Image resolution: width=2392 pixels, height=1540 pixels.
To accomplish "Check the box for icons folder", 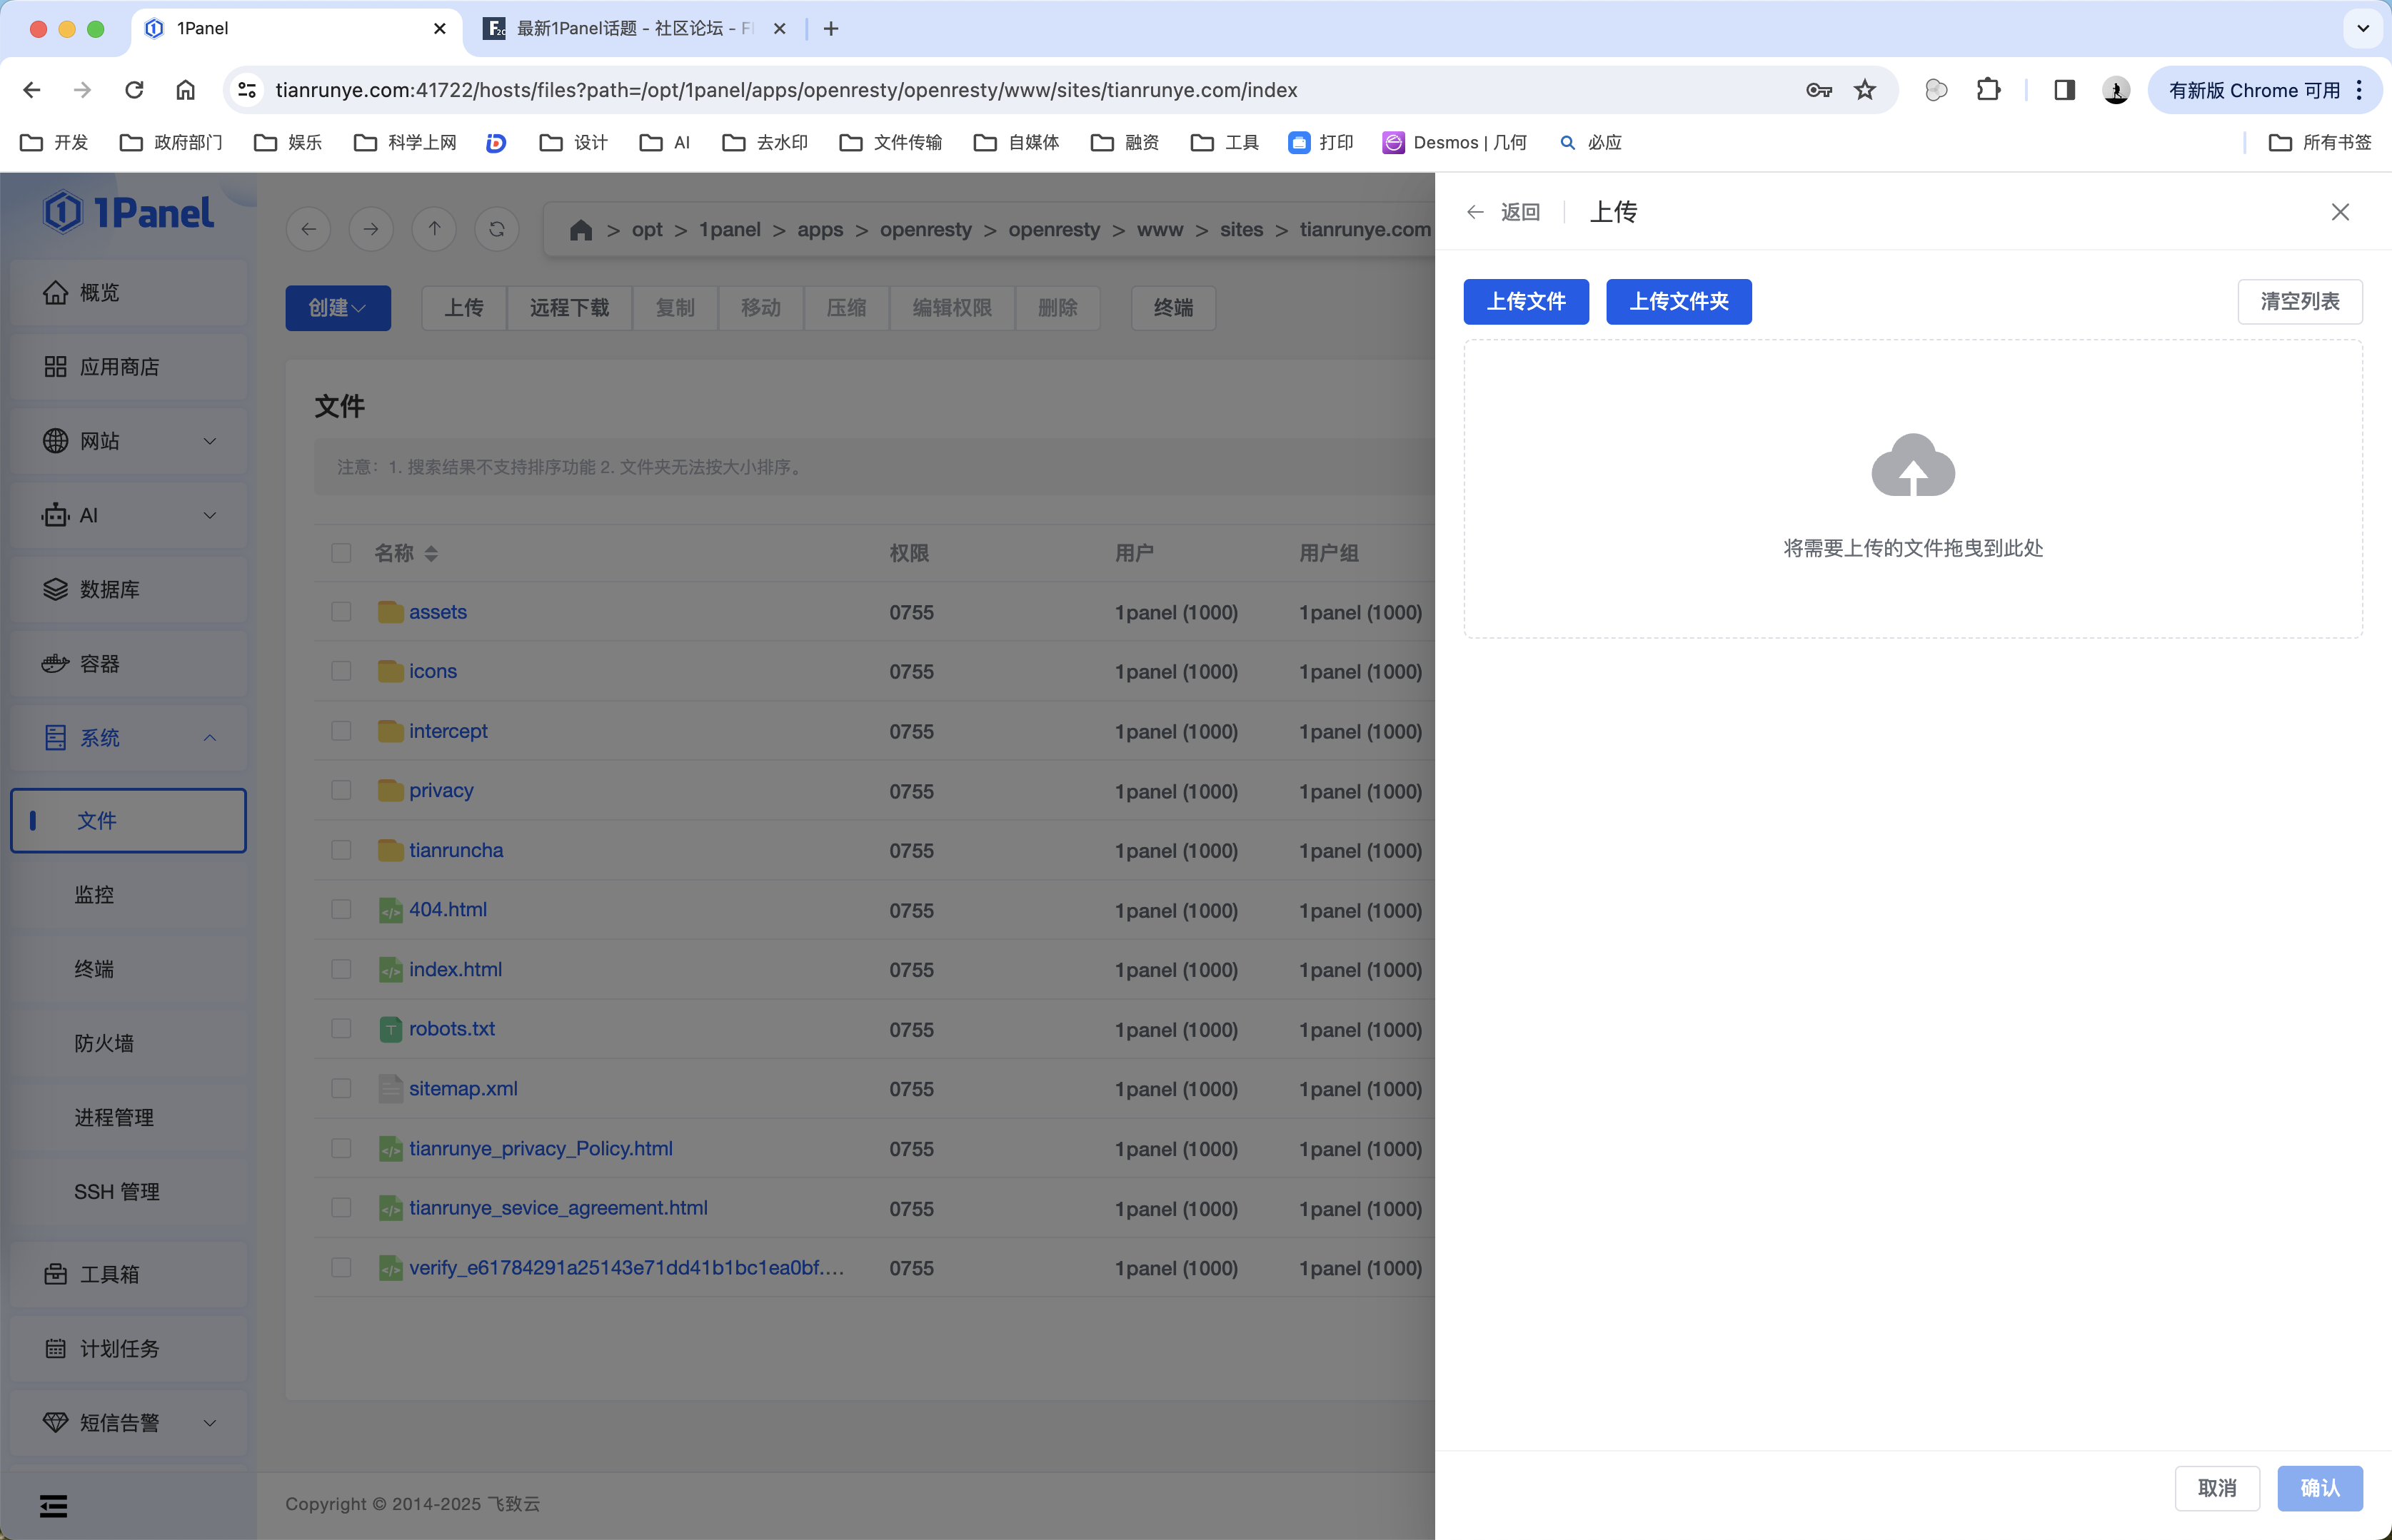I will click(341, 671).
